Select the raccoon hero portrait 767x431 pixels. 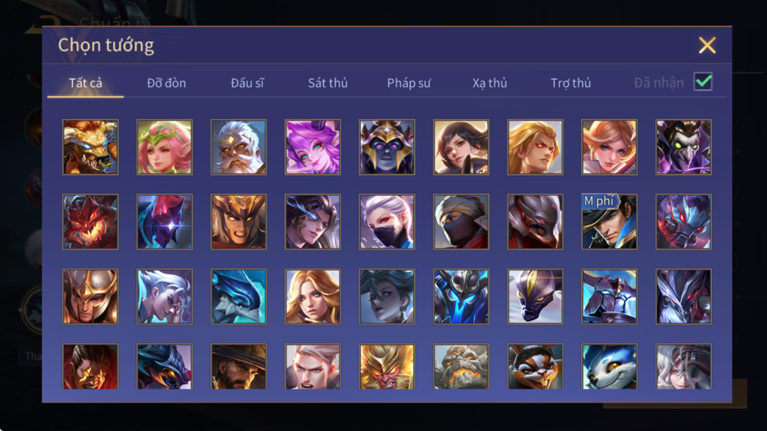pyautogui.click(x=535, y=366)
